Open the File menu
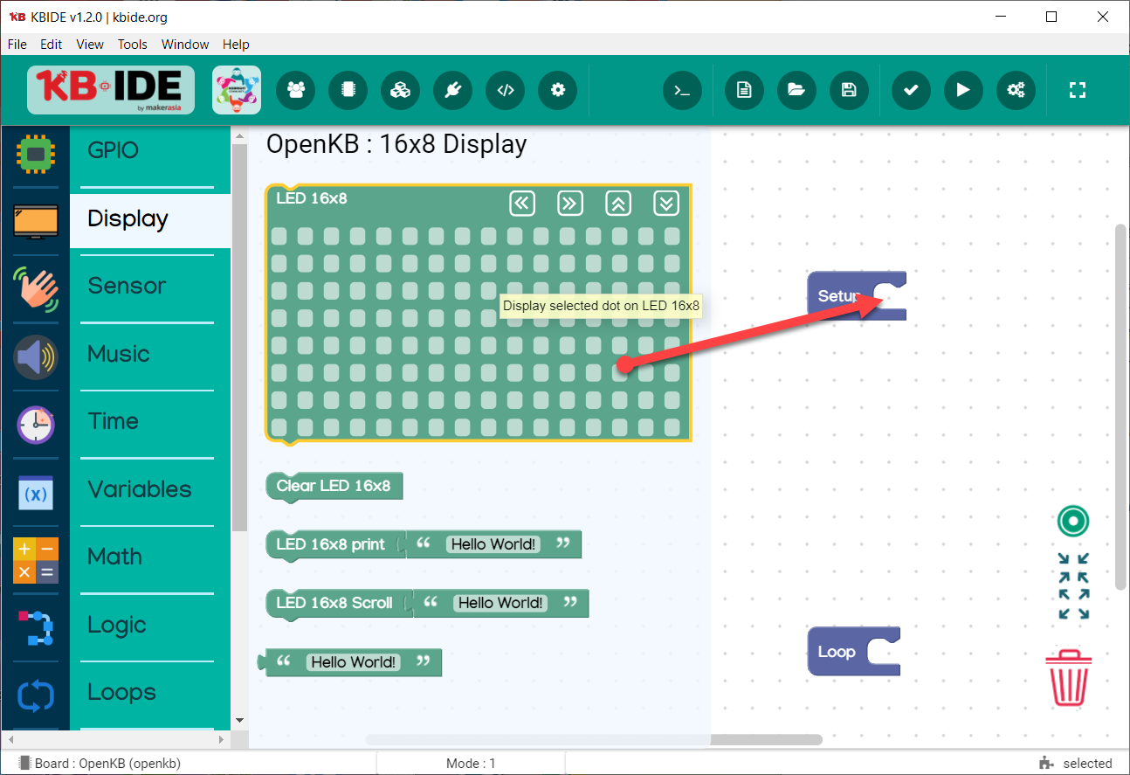The width and height of the screenshot is (1130, 775). [17, 45]
